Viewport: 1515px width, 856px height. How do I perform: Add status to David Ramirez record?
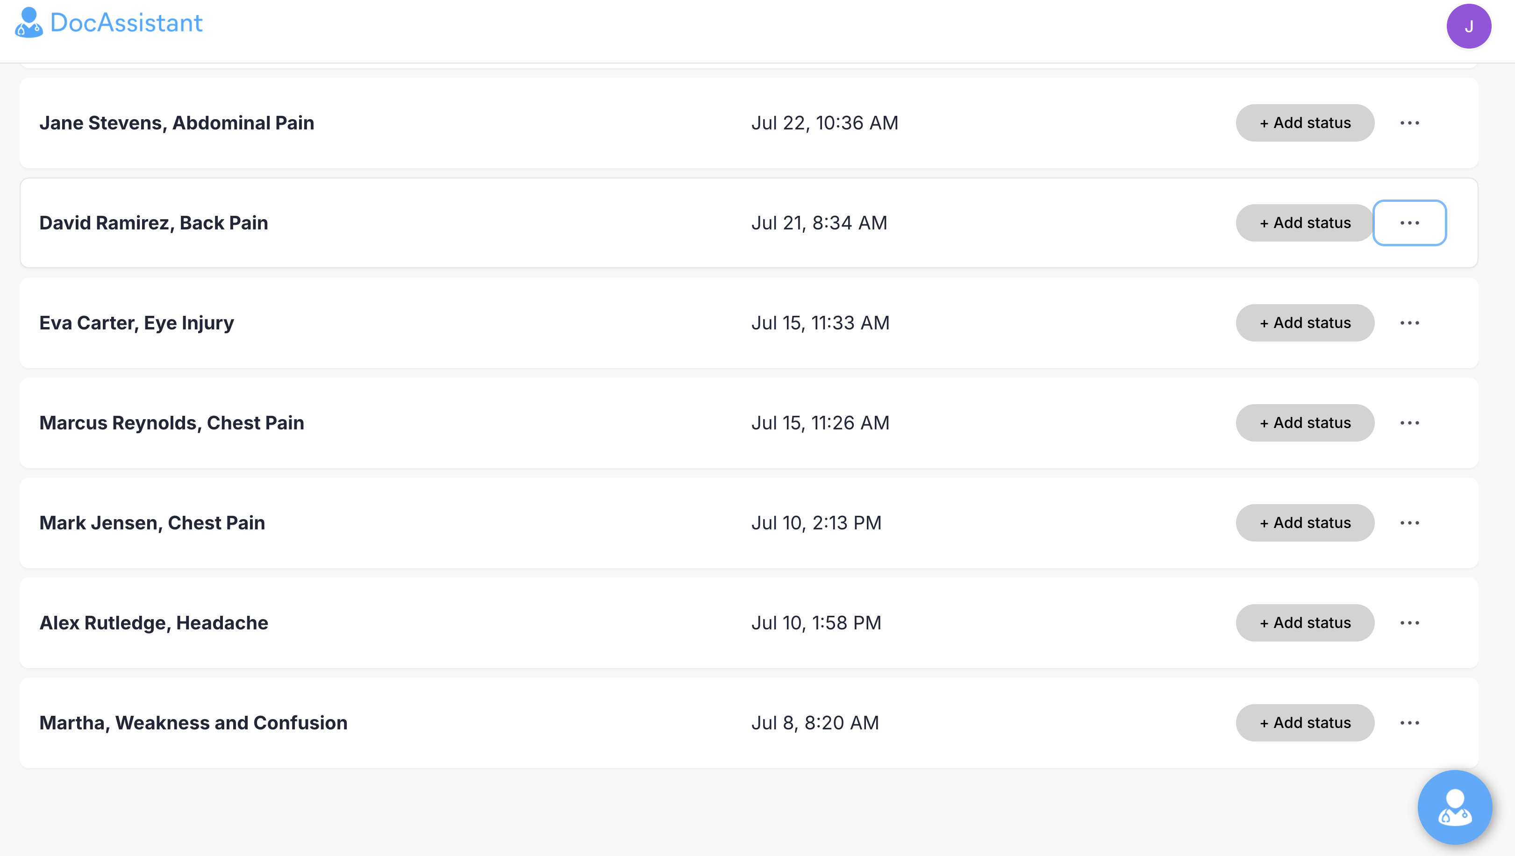pos(1304,223)
